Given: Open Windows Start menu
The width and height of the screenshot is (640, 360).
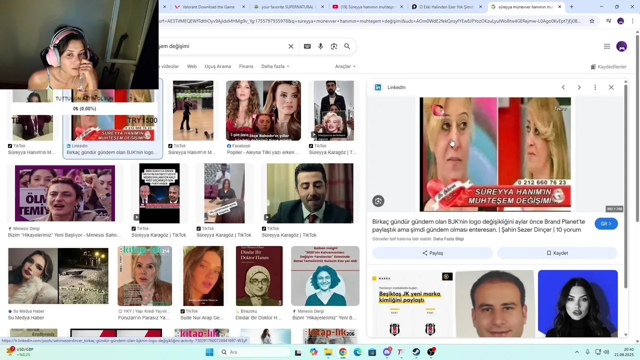Looking at the screenshot, I should [x=209, y=352].
